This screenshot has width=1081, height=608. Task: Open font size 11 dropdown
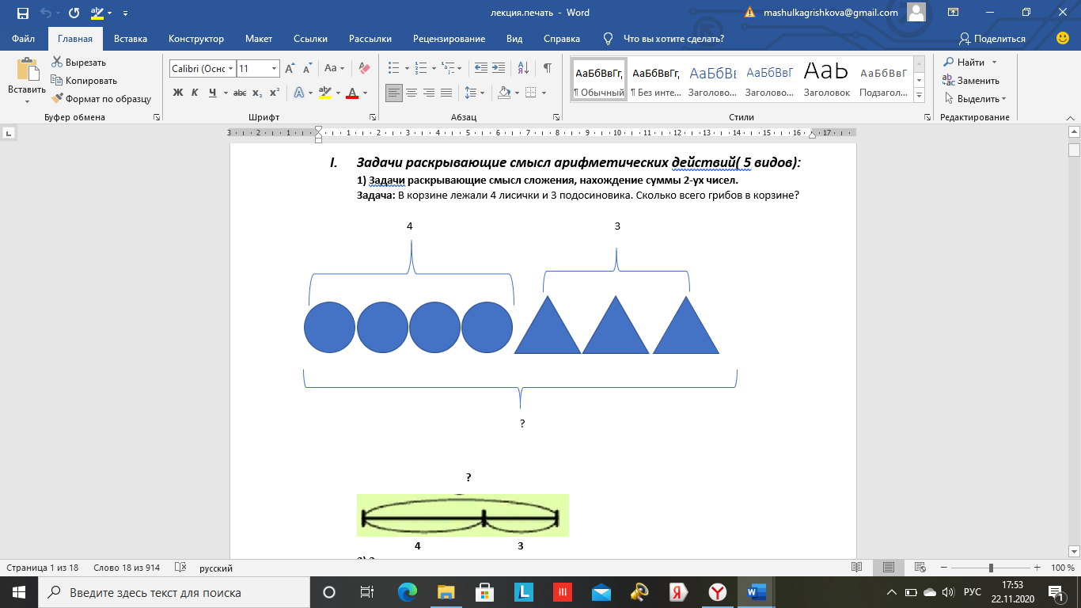tap(275, 69)
